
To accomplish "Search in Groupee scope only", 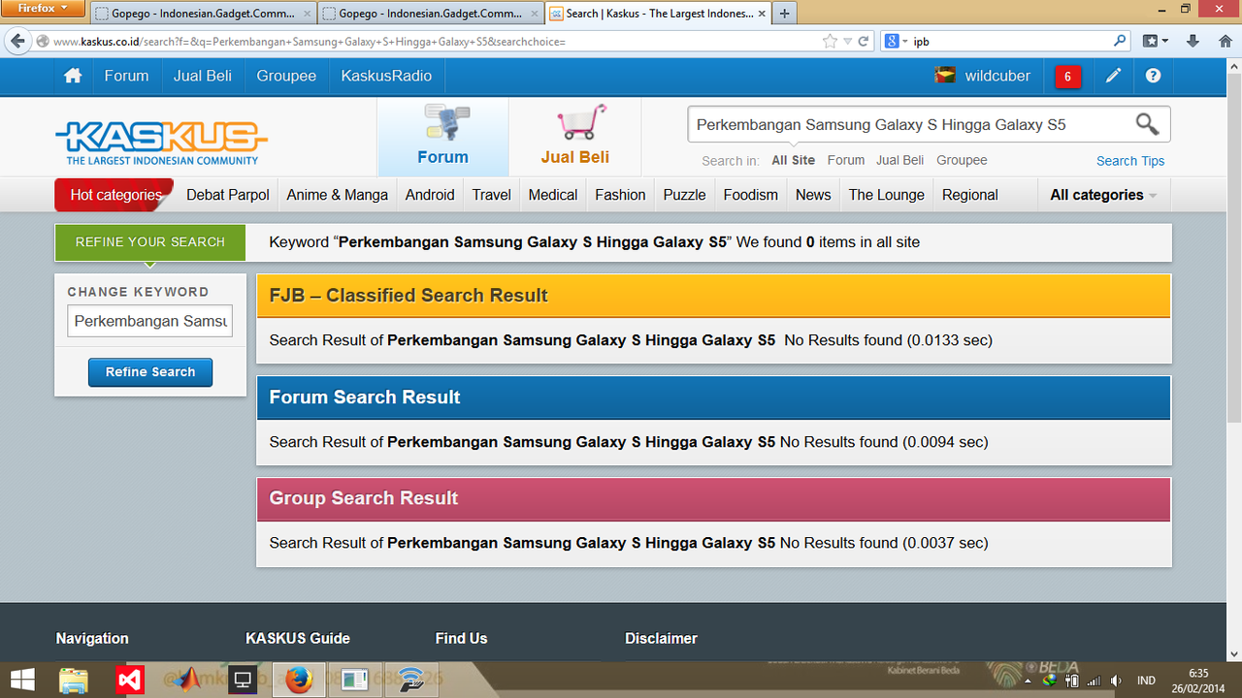I will coord(962,160).
